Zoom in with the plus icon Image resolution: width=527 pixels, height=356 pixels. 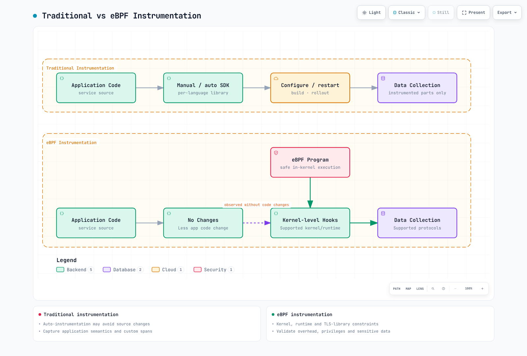(482, 289)
